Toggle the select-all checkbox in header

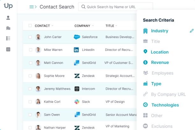click(x=30, y=26)
